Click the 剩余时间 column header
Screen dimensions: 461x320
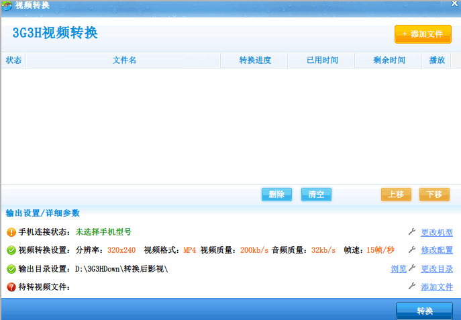pos(389,60)
